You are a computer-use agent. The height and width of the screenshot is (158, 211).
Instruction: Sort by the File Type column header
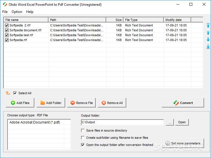(144, 20)
